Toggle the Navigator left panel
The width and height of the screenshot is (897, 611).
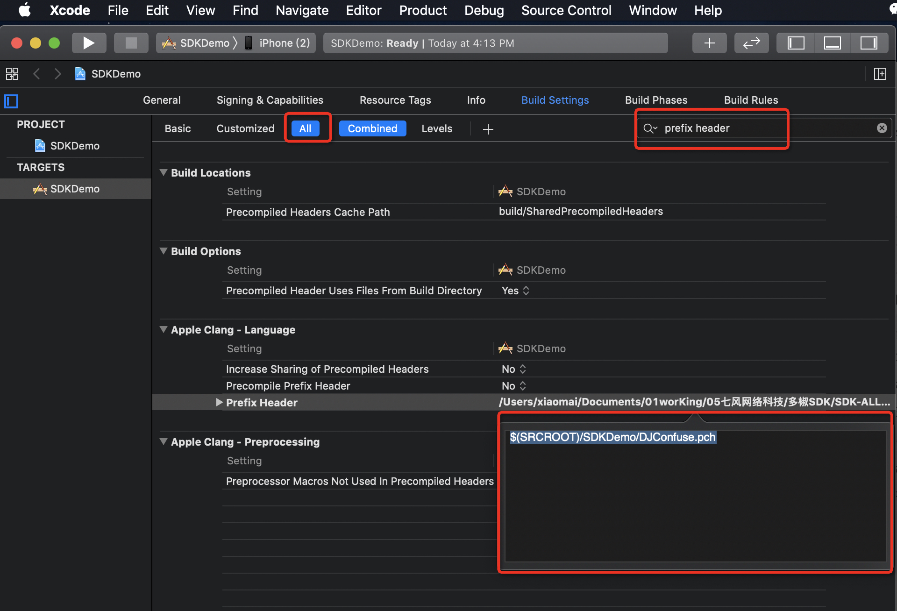(x=796, y=43)
